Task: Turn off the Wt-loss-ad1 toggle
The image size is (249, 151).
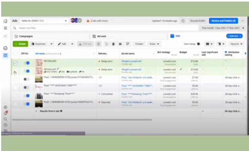Action: pos(27,71)
